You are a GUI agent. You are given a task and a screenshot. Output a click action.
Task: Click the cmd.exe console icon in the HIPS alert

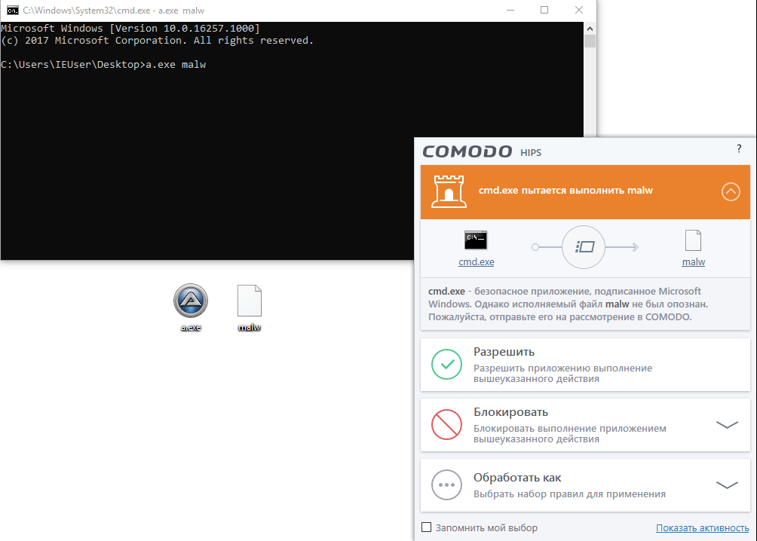476,240
